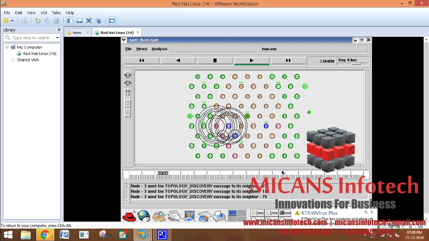This screenshot has height=241, width=429.
Task: Toggle the library sidebar view
Action: tap(70, 21)
